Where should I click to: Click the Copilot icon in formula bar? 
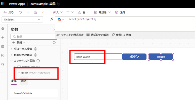coord(59,19)
